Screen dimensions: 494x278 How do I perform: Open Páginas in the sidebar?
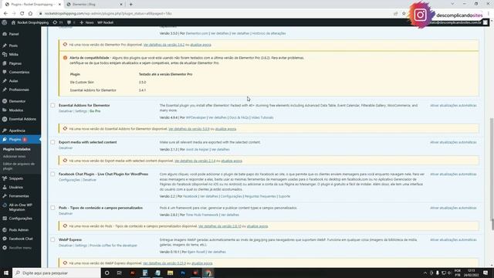click(x=15, y=63)
